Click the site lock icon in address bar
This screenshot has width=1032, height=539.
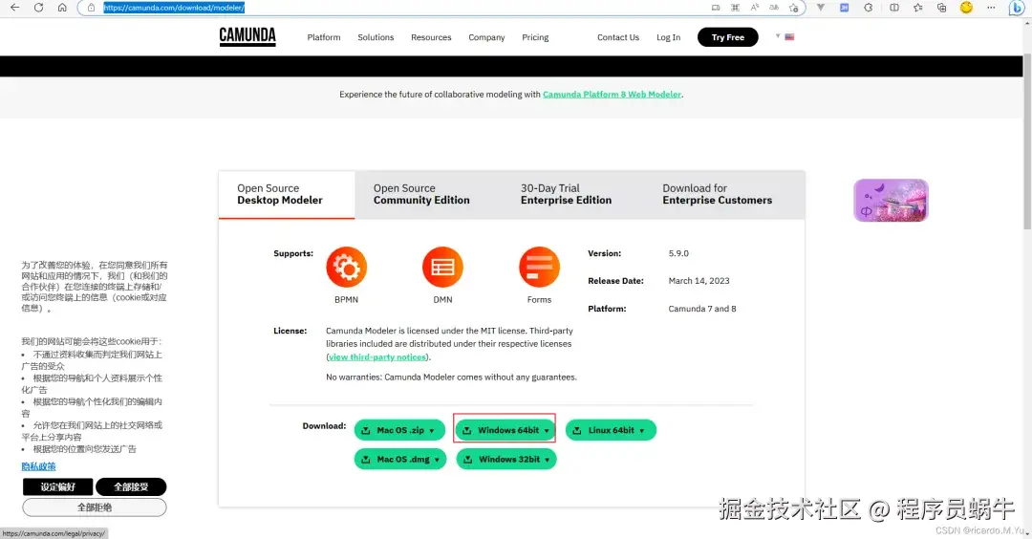coord(92,8)
